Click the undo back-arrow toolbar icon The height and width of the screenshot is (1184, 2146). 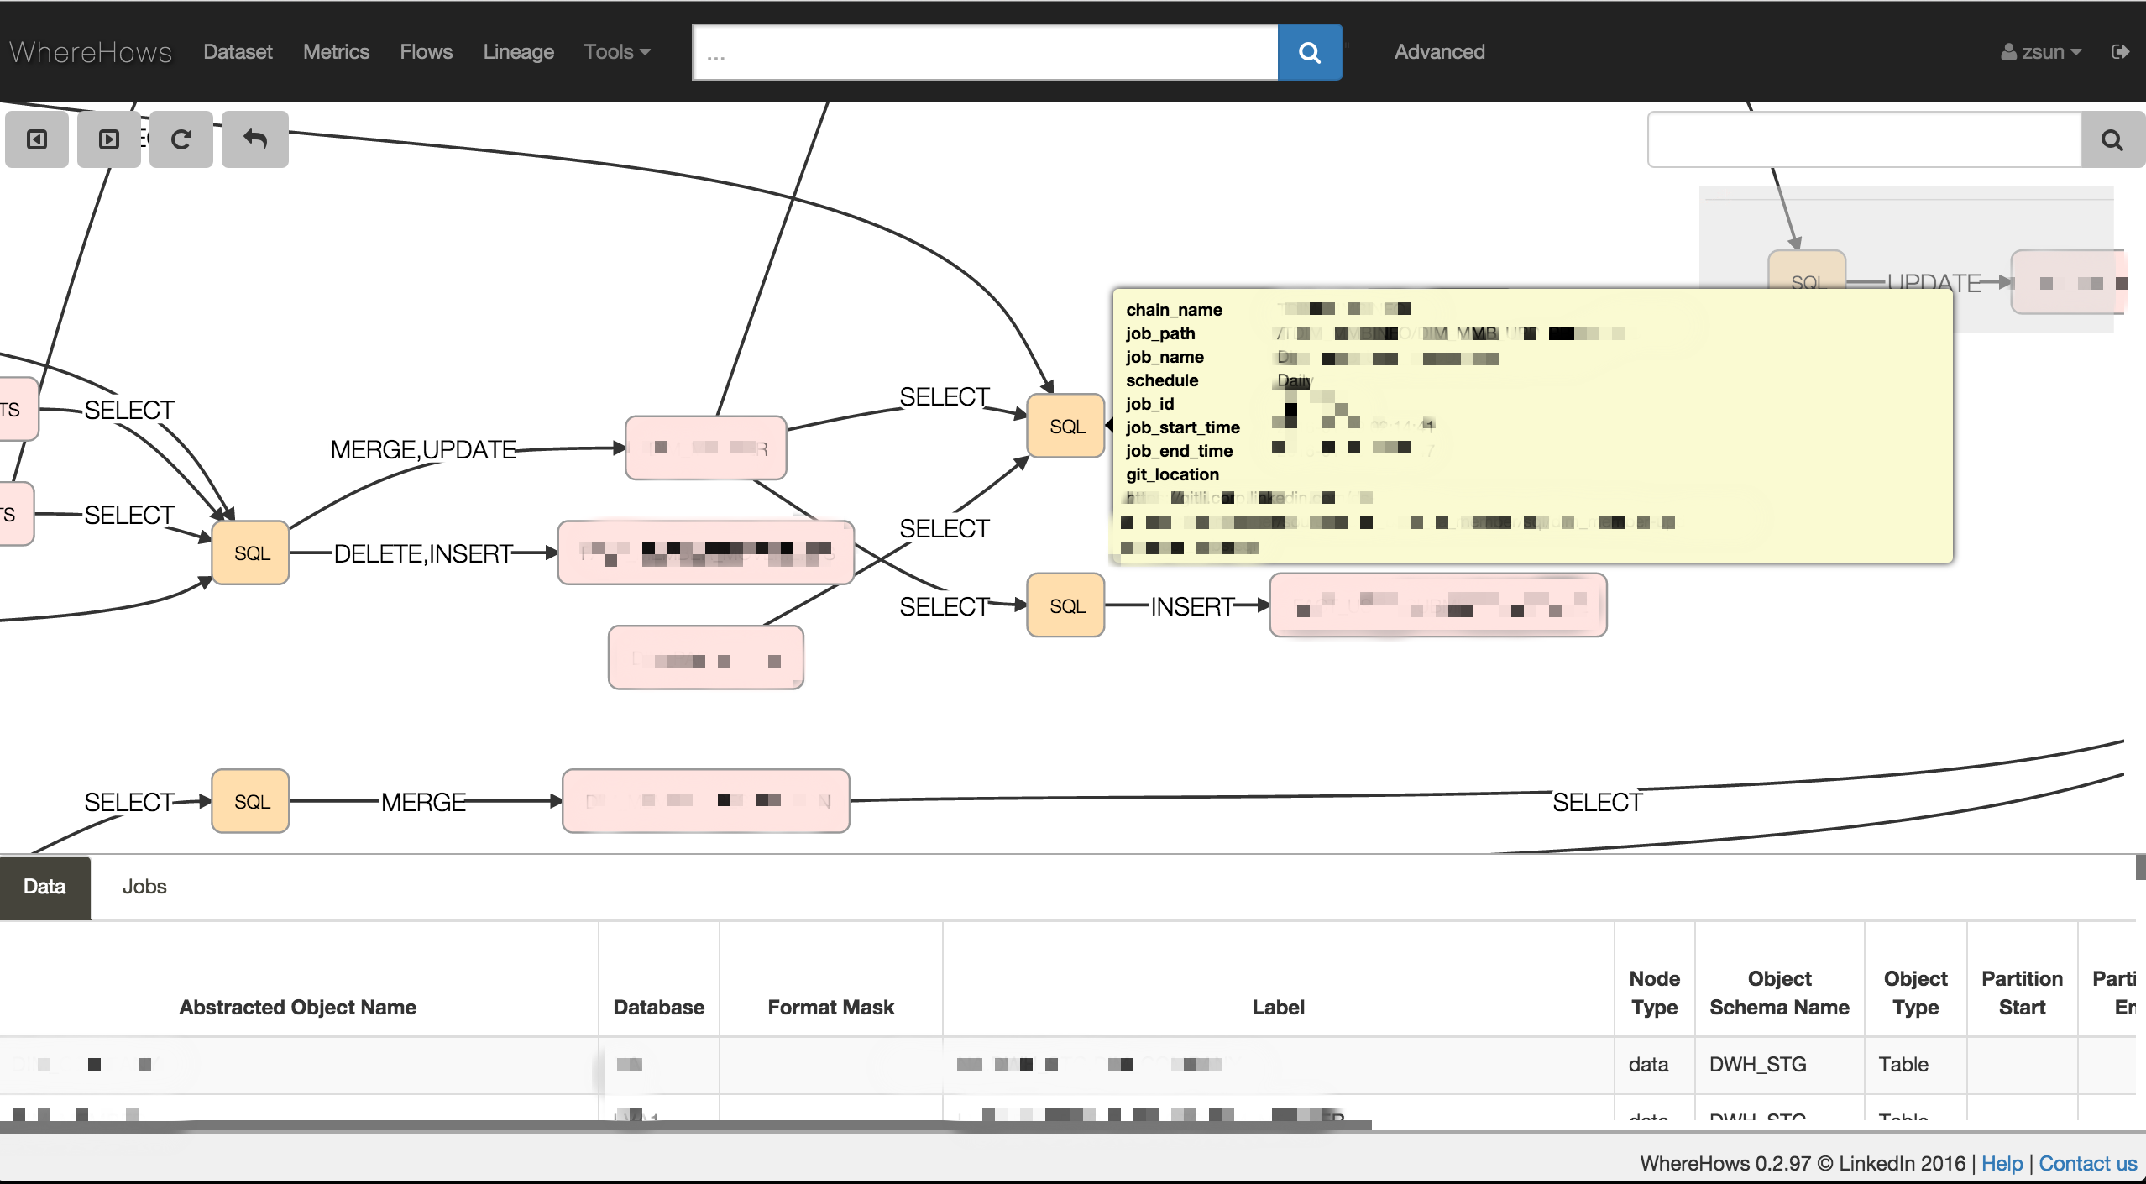[255, 139]
